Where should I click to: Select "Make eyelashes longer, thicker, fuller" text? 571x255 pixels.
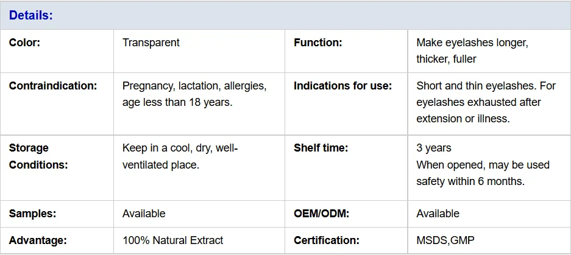coord(472,51)
